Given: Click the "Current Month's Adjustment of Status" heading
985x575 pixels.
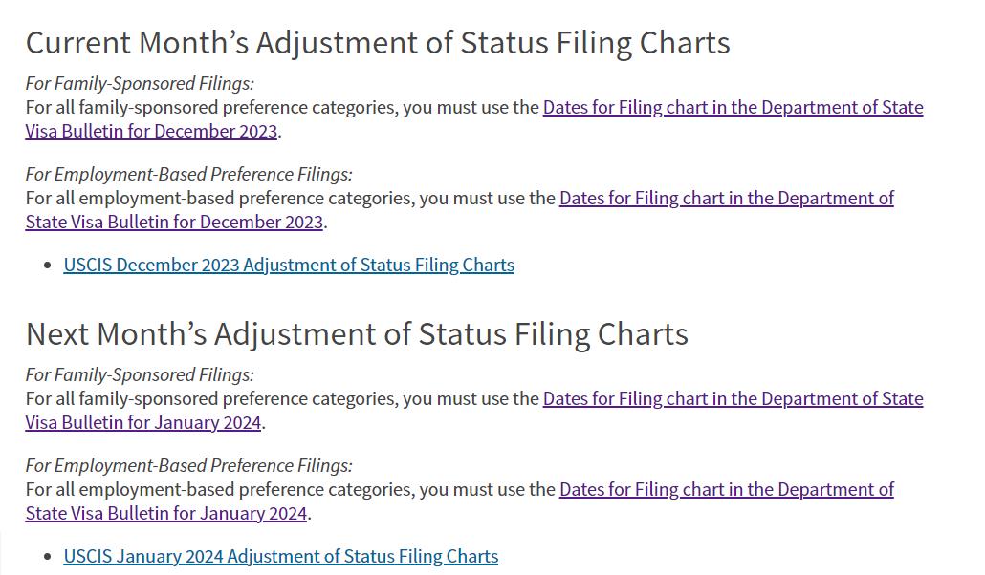Looking at the screenshot, I should [x=378, y=42].
